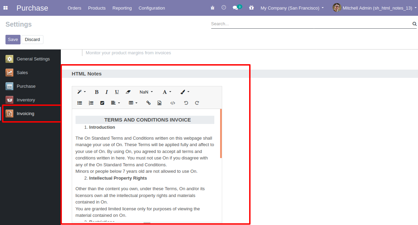418x225 pixels.
Task: Select the Invoicing settings tab label
Action: tap(25, 113)
